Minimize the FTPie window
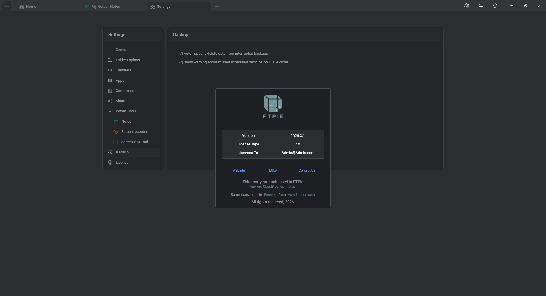Image resolution: width=546 pixels, height=296 pixels. (512, 6)
